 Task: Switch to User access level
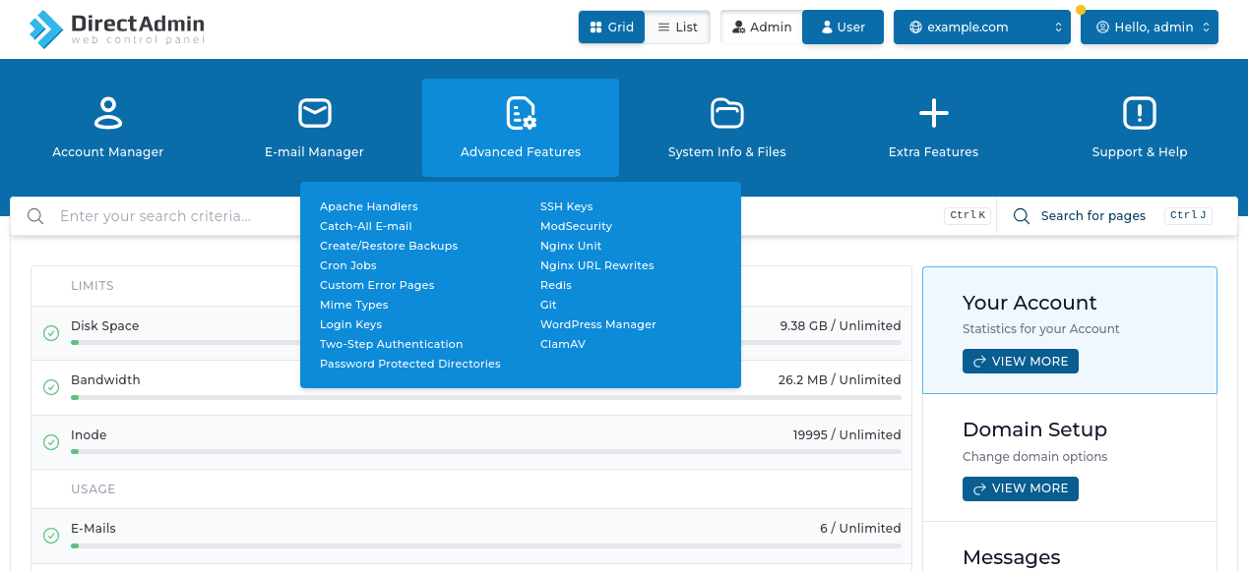[842, 28]
